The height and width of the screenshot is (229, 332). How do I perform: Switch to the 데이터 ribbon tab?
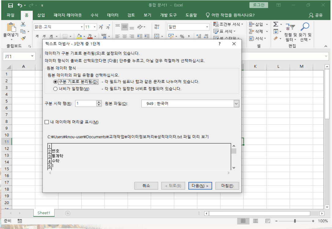pyautogui.click(x=113, y=15)
